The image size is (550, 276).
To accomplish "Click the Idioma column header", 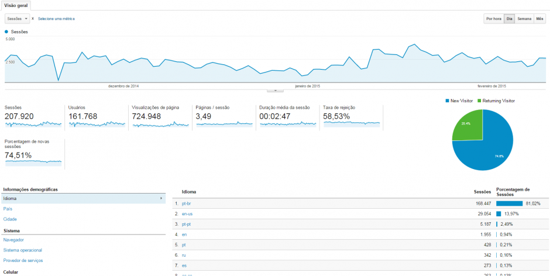I will (x=189, y=192).
